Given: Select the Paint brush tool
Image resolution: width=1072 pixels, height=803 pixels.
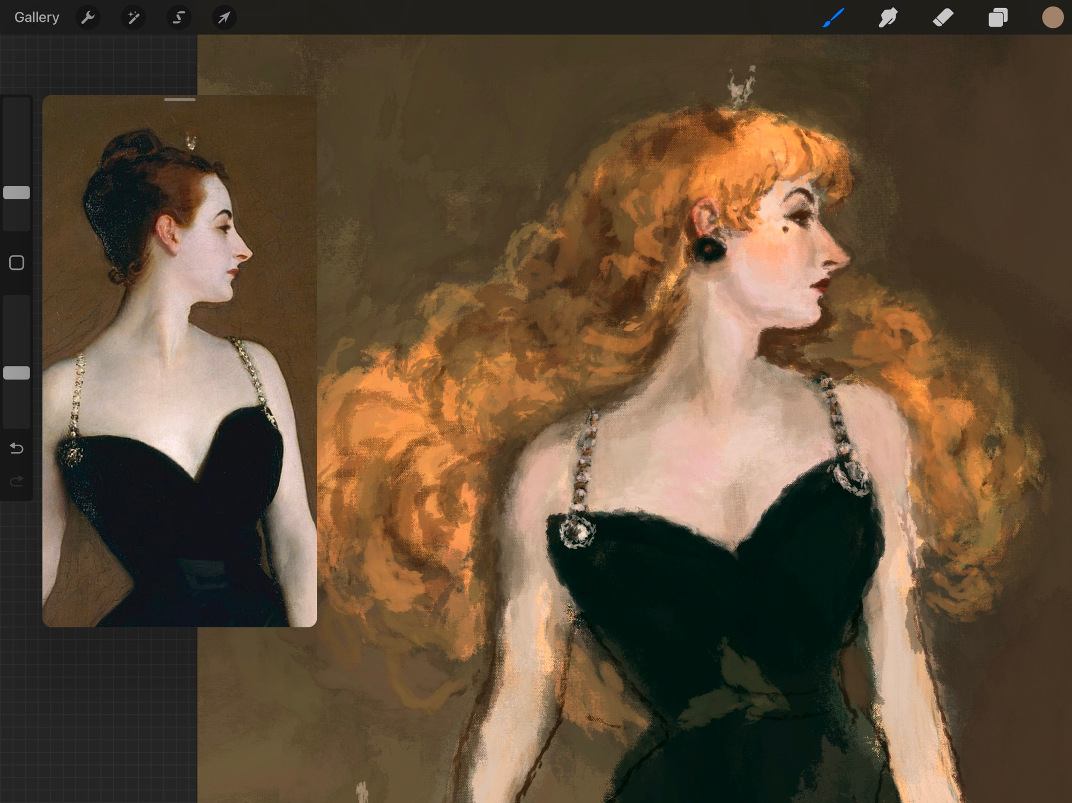Looking at the screenshot, I should (x=833, y=18).
